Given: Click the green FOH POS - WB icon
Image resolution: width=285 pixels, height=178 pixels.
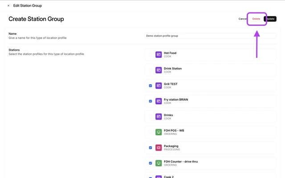Looking at the screenshot, I should pos(159,132).
